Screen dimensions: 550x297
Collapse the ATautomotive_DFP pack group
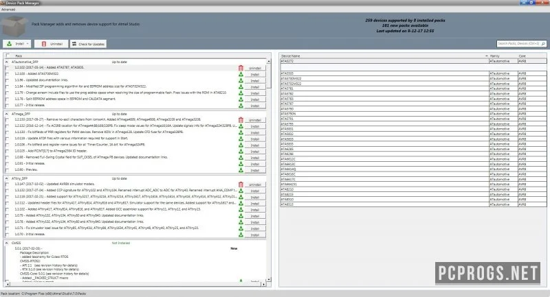pyautogui.click(x=7, y=62)
